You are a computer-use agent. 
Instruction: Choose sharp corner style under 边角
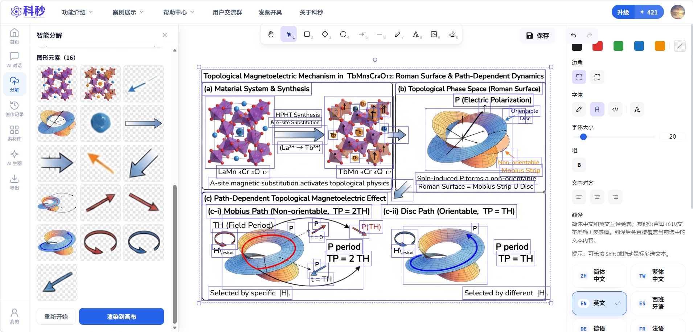click(x=579, y=77)
